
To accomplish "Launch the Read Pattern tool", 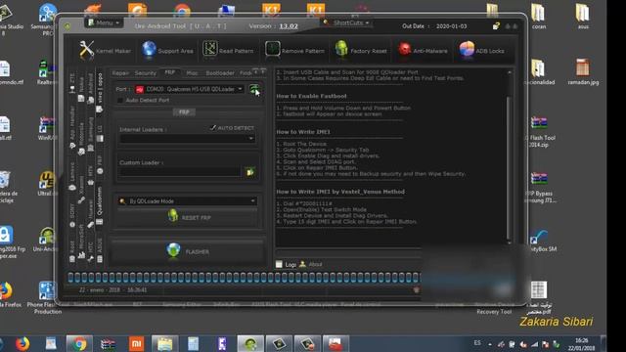I will [x=228, y=50].
